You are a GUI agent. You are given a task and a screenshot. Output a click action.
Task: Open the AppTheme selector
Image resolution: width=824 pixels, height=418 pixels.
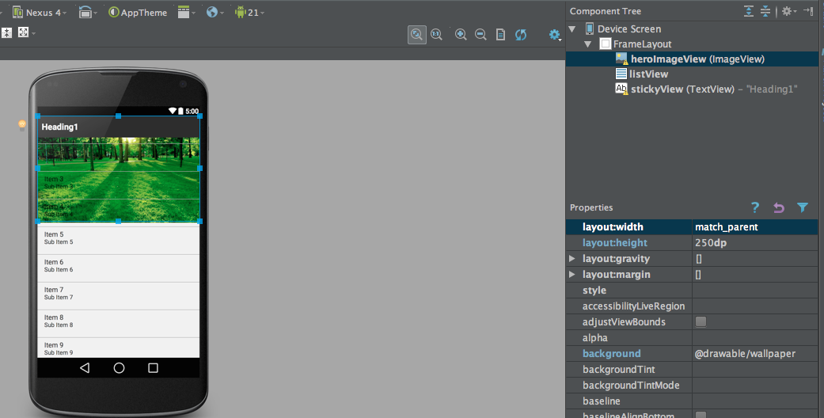click(139, 13)
